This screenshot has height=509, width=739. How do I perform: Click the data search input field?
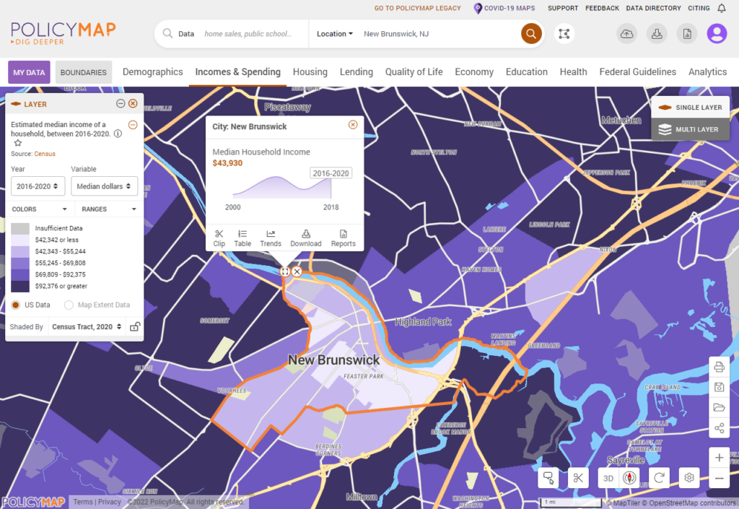click(248, 34)
